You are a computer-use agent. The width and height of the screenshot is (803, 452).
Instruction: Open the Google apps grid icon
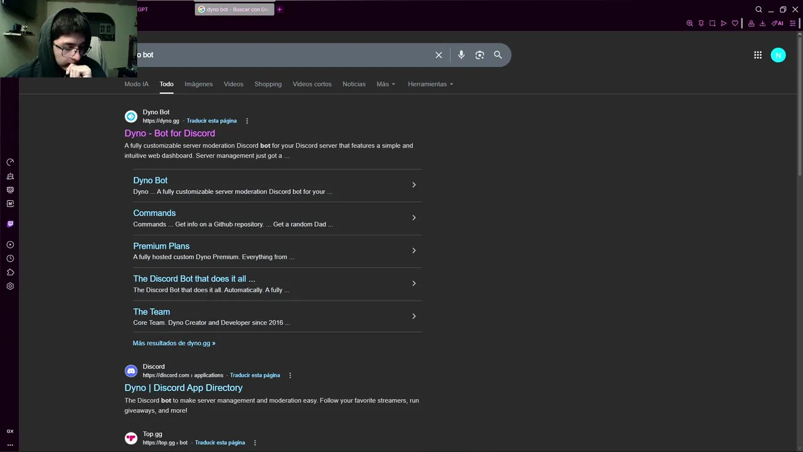[x=758, y=55]
